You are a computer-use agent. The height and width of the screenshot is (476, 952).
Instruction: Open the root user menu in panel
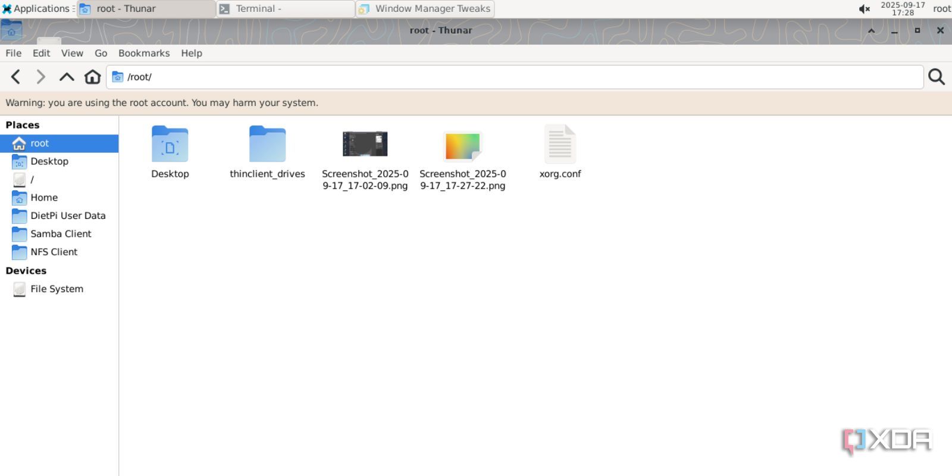point(942,8)
